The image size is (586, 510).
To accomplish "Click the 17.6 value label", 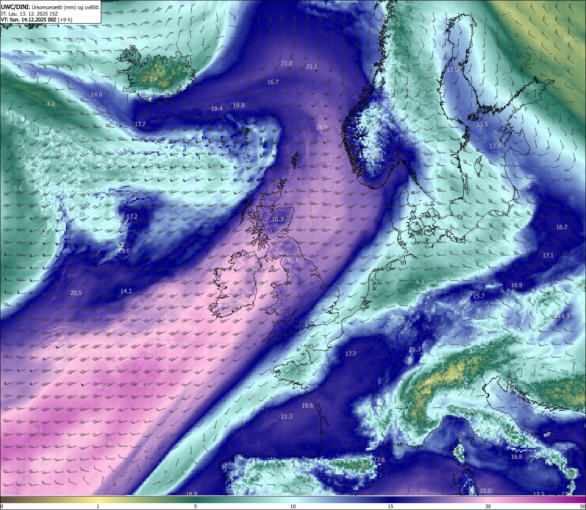I will coord(379,460).
